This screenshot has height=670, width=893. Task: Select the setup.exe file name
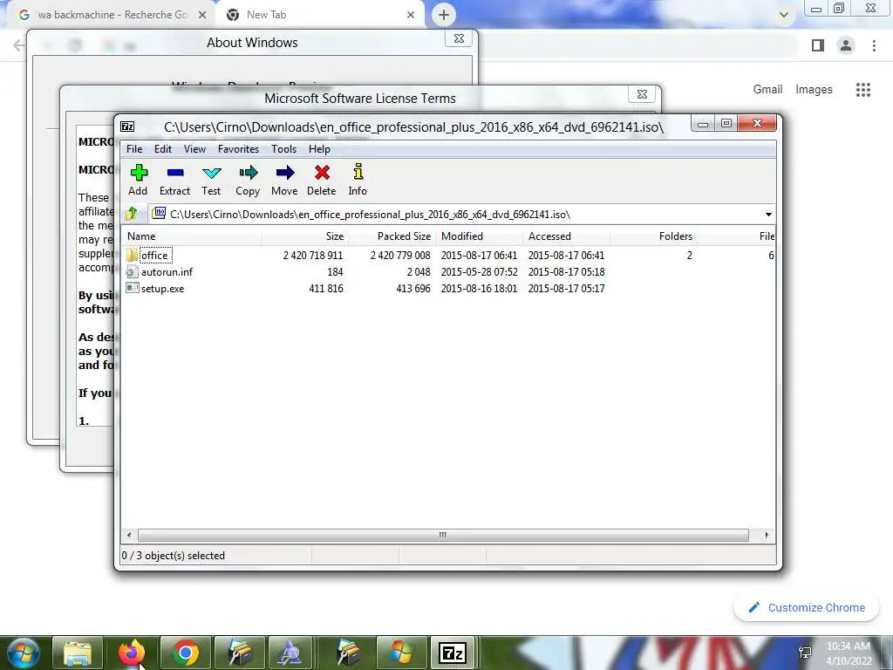[x=163, y=288]
